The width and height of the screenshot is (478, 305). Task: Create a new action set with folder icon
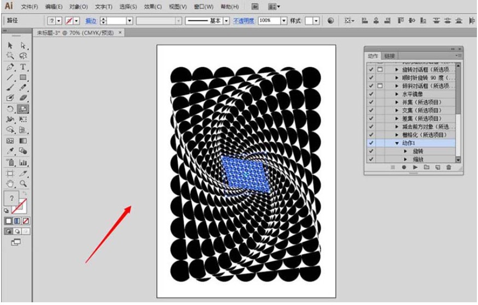(x=427, y=168)
